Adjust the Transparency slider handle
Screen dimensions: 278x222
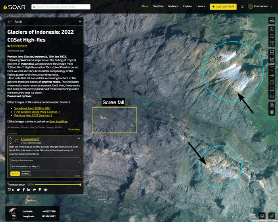pyautogui.click(x=80, y=184)
